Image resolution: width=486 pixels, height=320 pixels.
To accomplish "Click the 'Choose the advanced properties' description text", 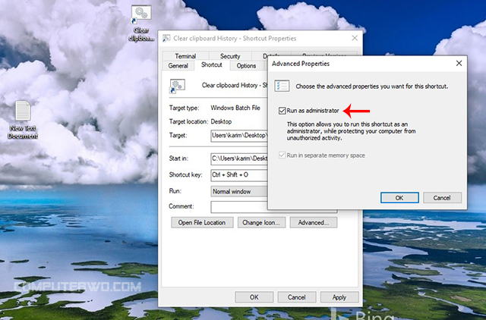I will tap(371, 86).
